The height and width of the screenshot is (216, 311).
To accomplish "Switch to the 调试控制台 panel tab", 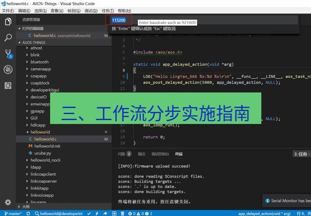I will (x=160, y=154).
